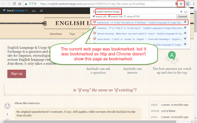Click the translate page icon

point(176,4)
